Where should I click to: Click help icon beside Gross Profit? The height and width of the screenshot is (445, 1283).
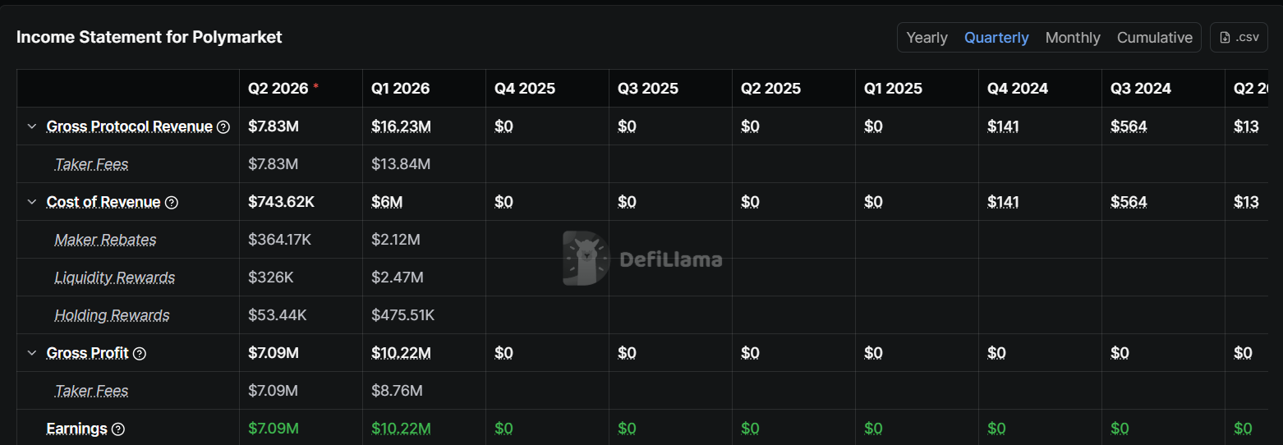(140, 353)
